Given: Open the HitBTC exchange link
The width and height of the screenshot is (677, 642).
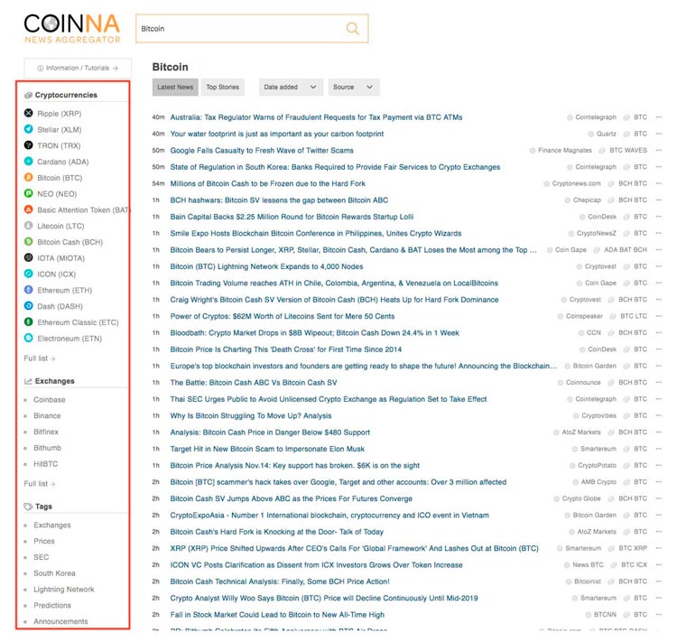Looking at the screenshot, I should point(45,463).
